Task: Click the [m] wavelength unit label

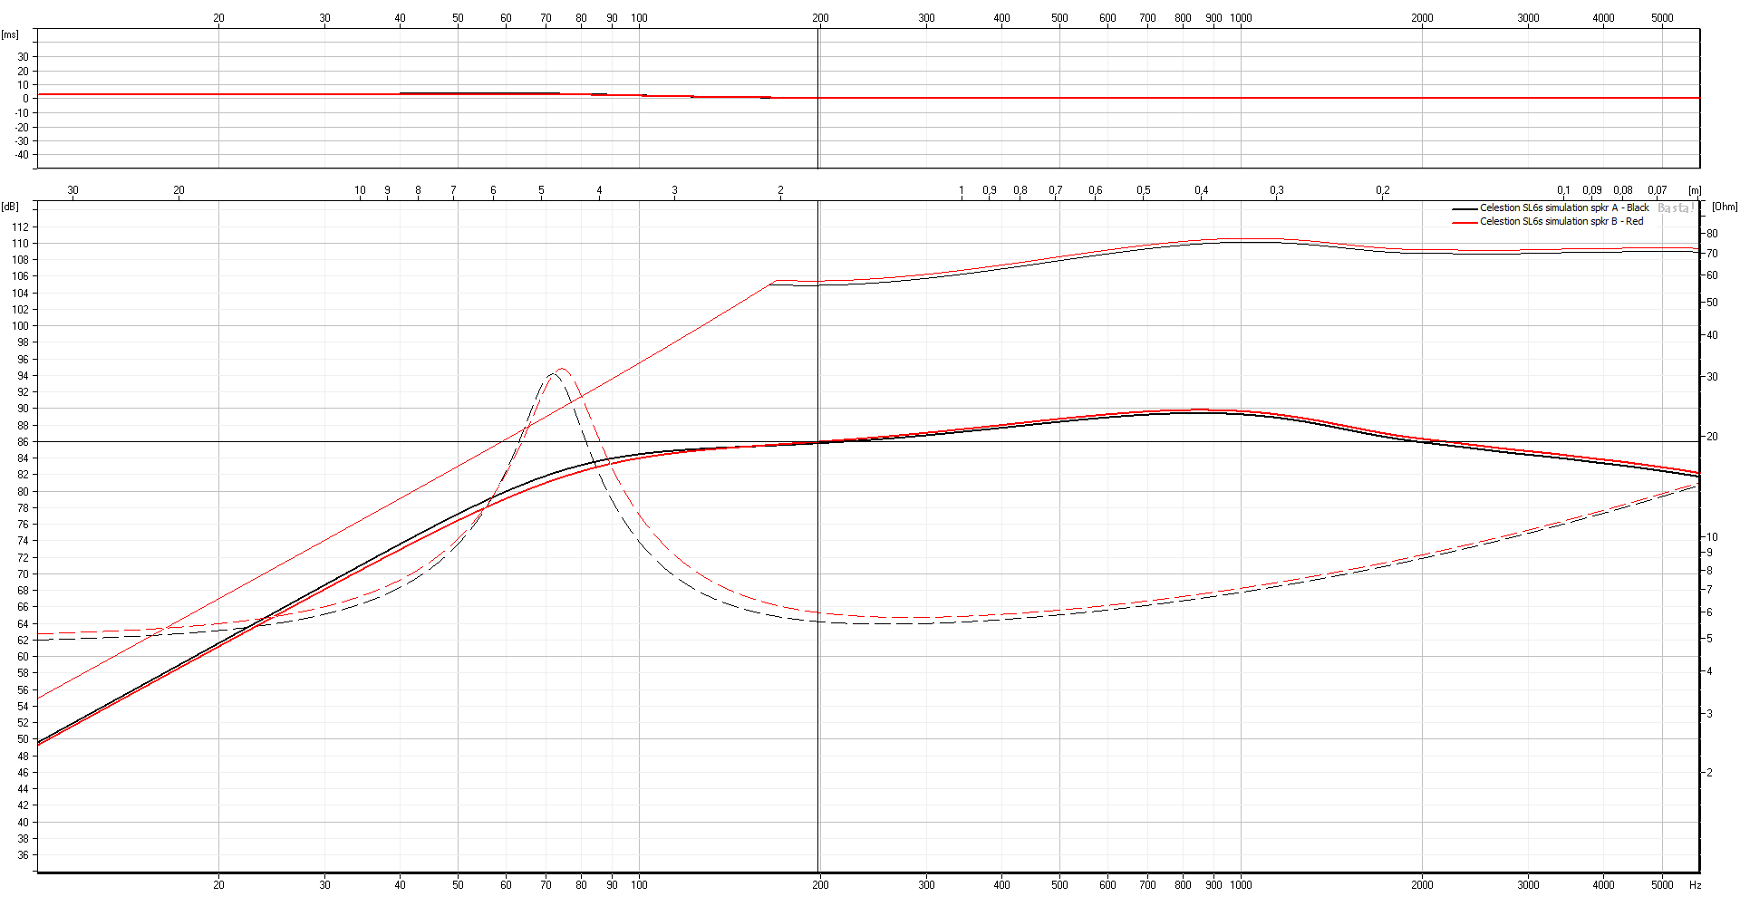Action: pyautogui.click(x=1695, y=190)
